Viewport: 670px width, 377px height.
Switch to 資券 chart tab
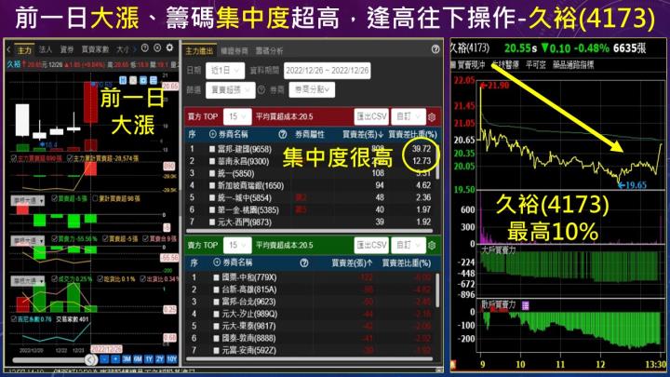[x=67, y=50]
